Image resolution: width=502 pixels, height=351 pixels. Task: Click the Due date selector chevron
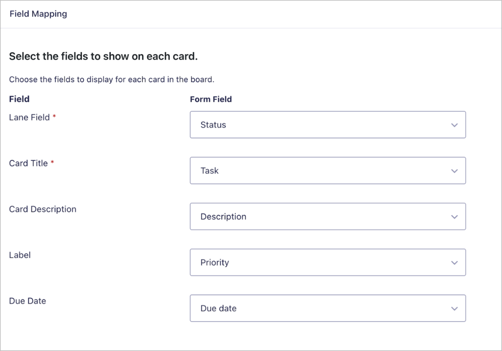click(x=454, y=308)
